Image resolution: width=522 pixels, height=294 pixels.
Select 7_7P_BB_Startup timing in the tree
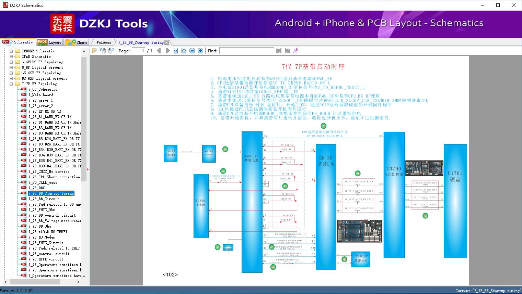[x=51, y=193]
